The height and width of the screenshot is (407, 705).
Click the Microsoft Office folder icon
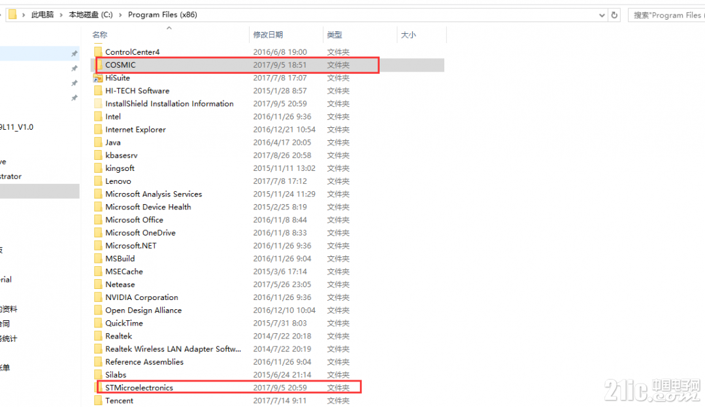point(98,220)
